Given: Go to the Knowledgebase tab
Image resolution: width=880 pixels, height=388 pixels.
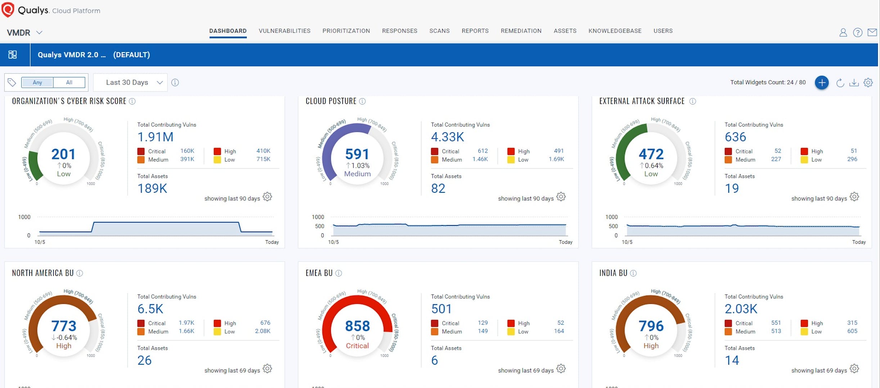Looking at the screenshot, I should coord(615,31).
